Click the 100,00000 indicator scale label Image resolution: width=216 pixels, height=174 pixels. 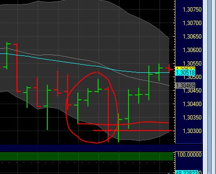(x=189, y=155)
